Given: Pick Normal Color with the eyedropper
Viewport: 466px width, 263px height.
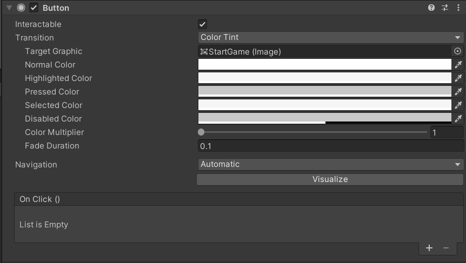Looking at the screenshot, I should (x=458, y=64).
